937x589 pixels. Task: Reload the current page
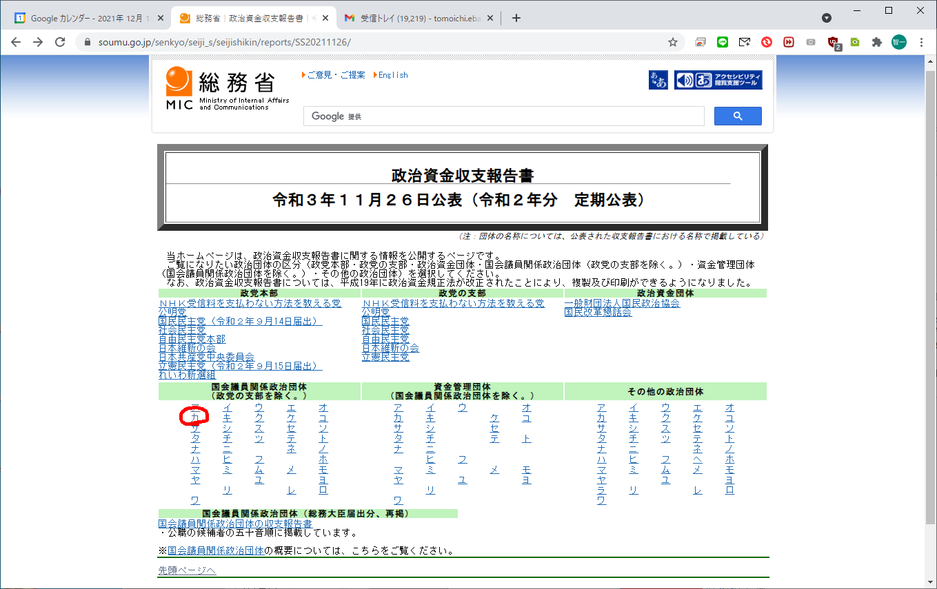pyautogui.click(x=60, y=42)
